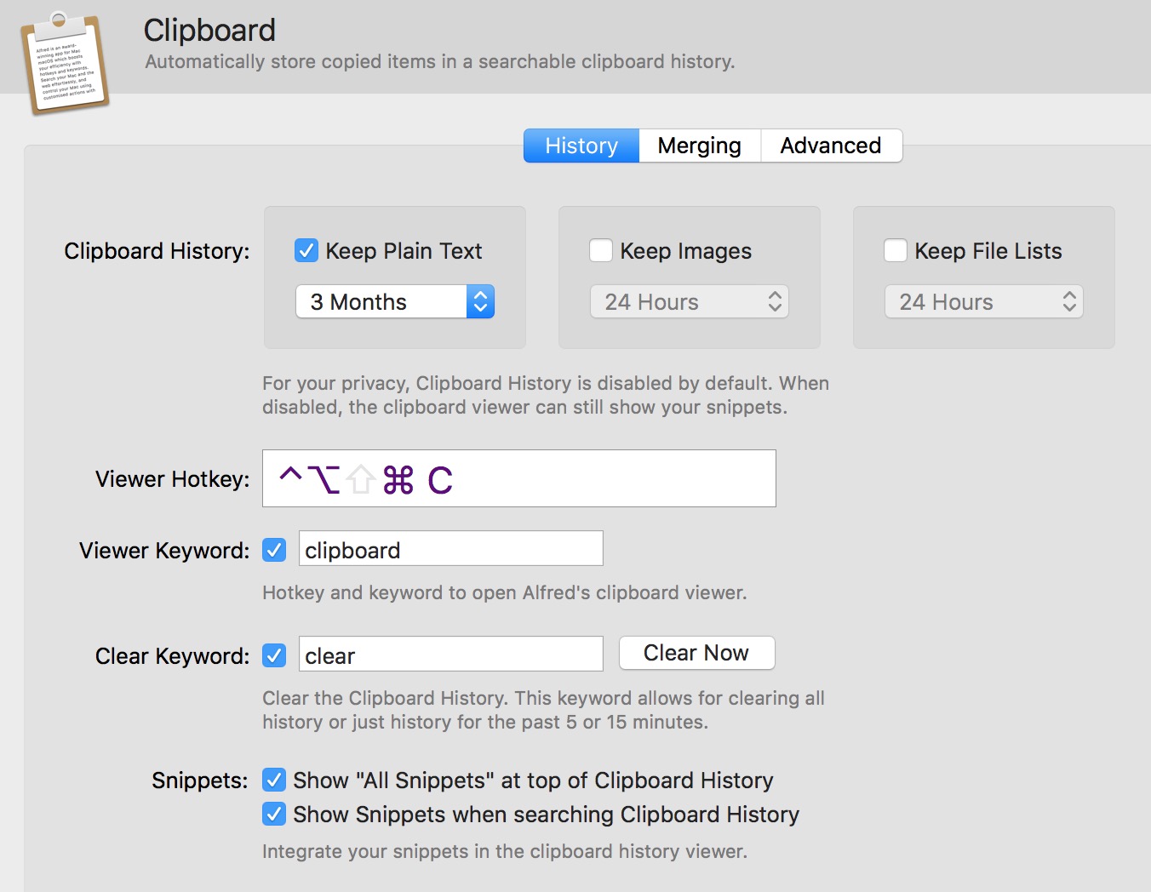Click the Viewer Hotkey field

pos(519,478)
